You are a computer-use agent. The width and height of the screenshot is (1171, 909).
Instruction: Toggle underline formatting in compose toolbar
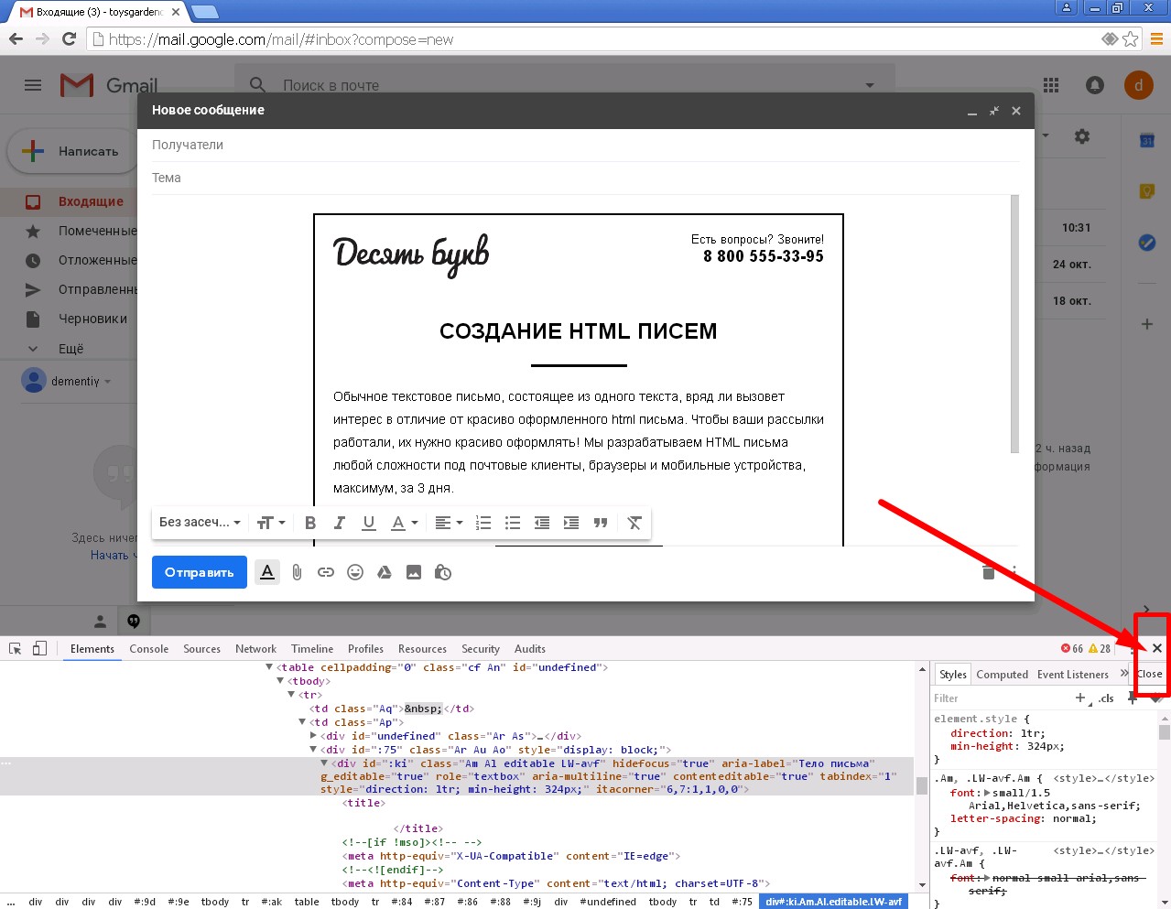tap(369, 523)
